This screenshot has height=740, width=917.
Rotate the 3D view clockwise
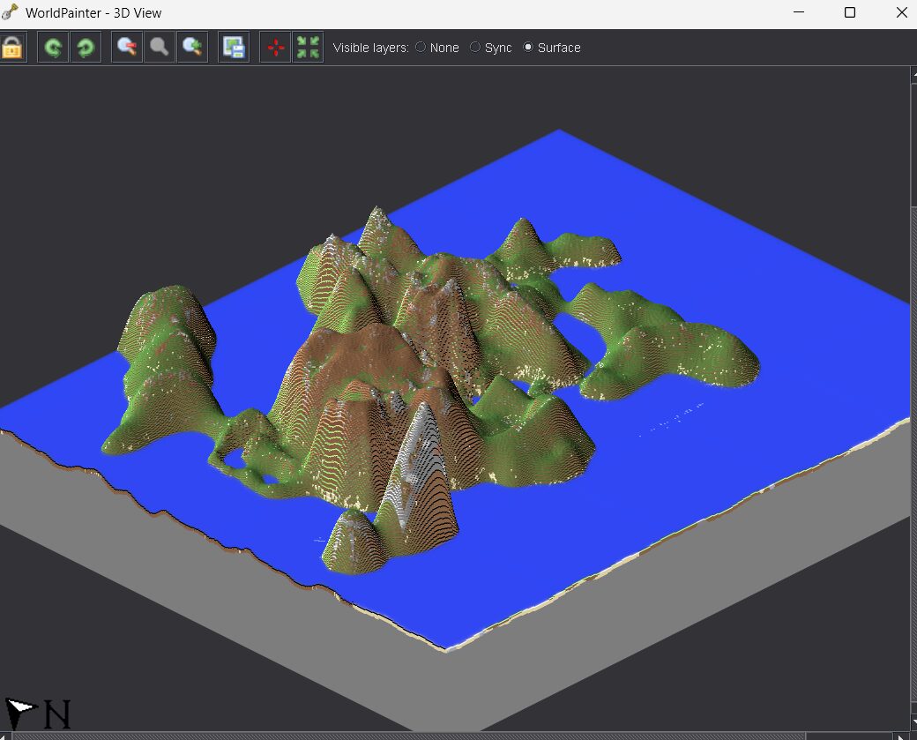tap(86, 48)
